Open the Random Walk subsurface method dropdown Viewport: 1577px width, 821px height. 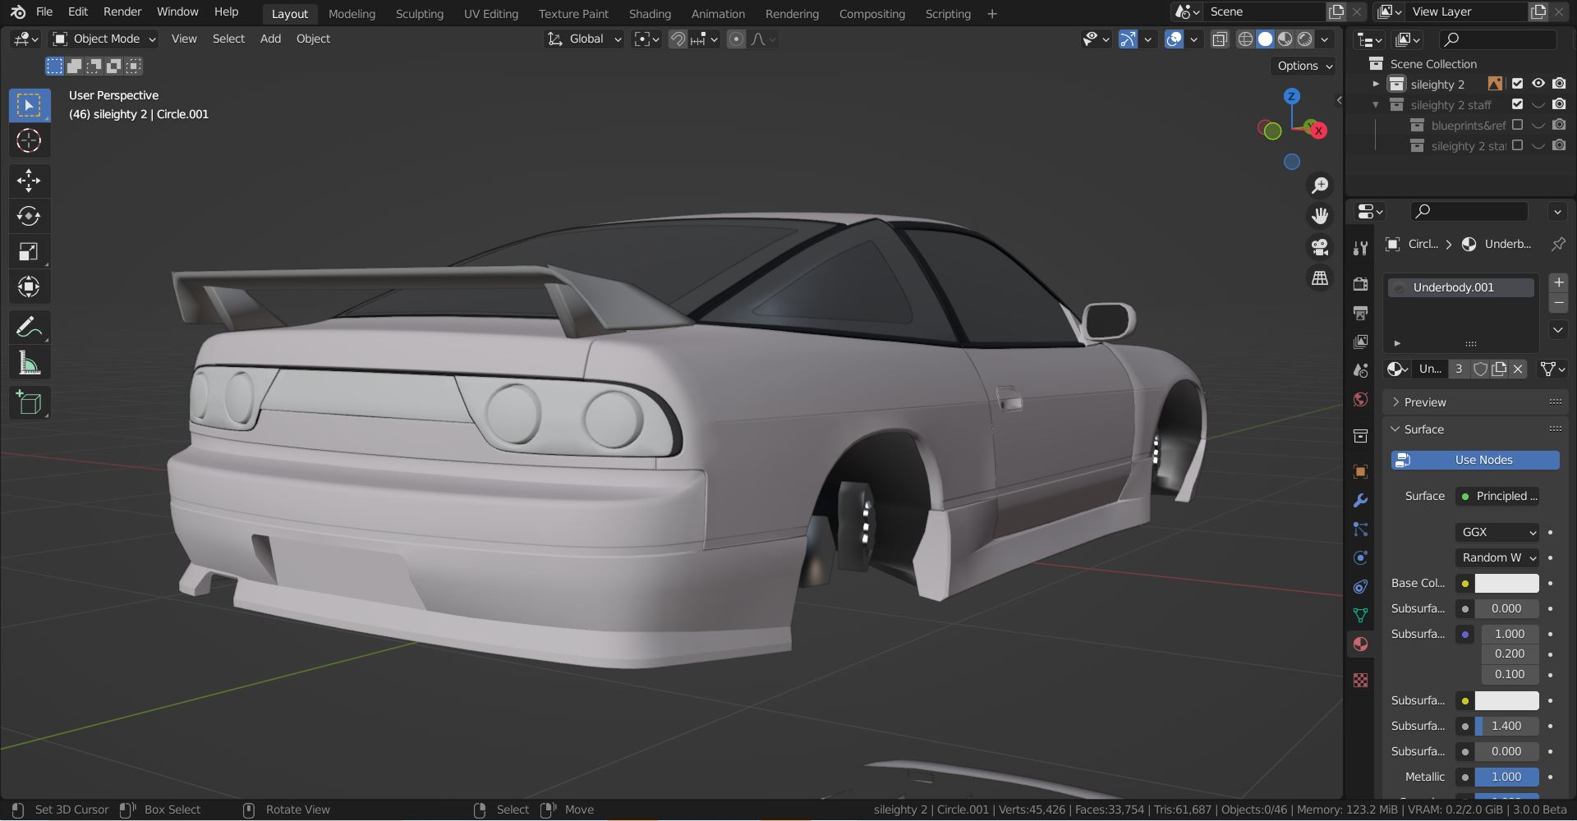click(x=1497, y=557)
